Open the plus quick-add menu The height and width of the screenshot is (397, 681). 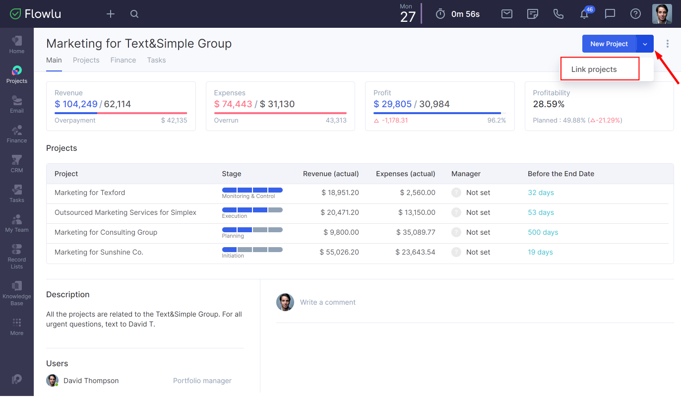pos(111,14)
